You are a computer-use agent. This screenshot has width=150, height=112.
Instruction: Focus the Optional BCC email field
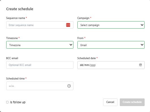pos(40,65)
